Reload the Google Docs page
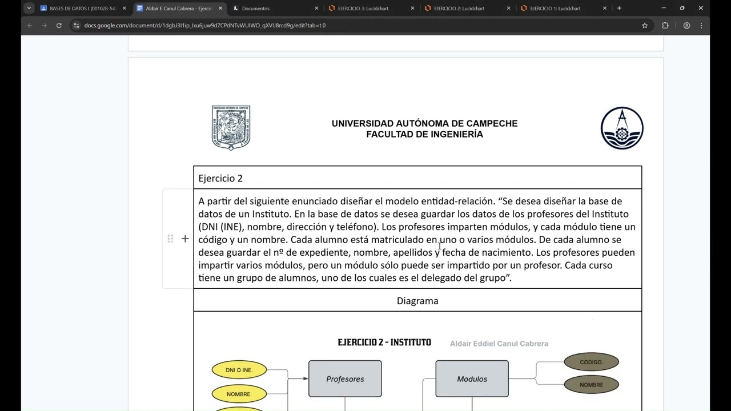 59,25
